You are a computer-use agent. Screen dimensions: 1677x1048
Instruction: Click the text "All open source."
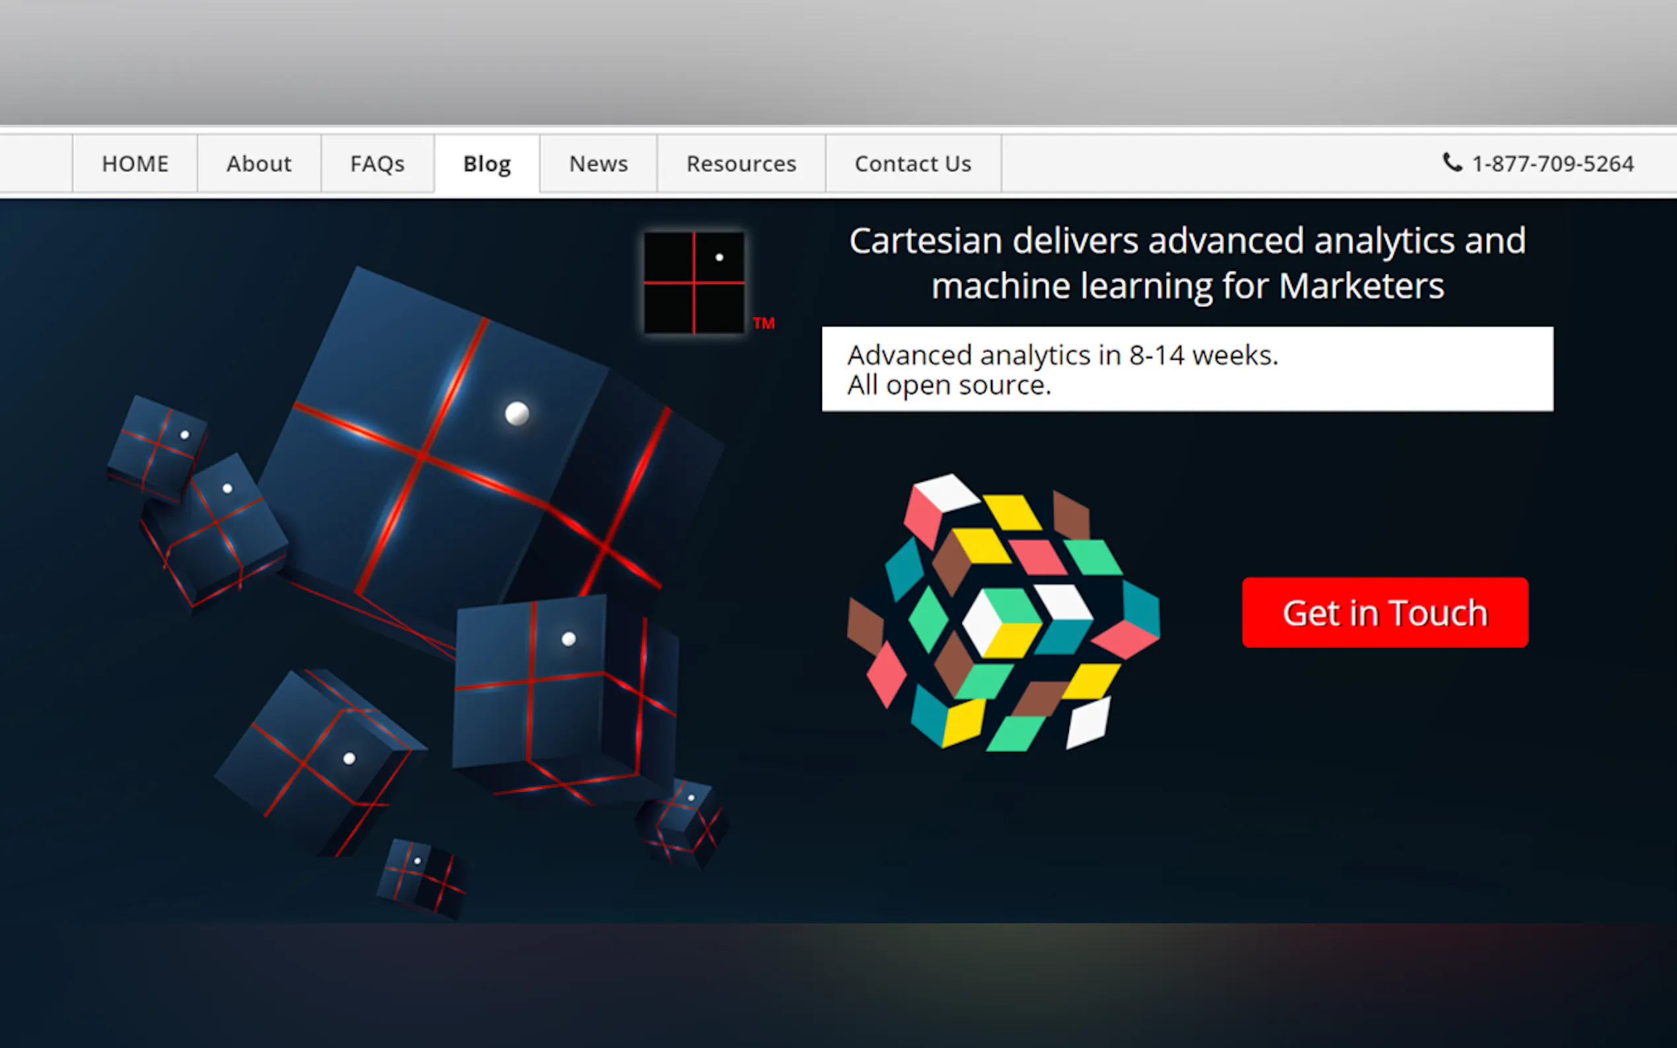coord(949,385)
